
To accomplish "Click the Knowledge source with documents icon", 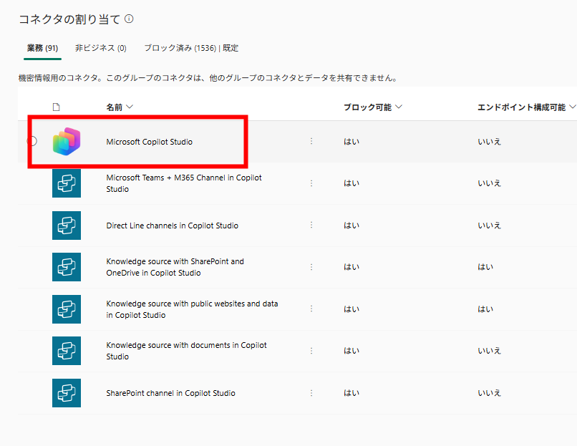I will (67, 351).
